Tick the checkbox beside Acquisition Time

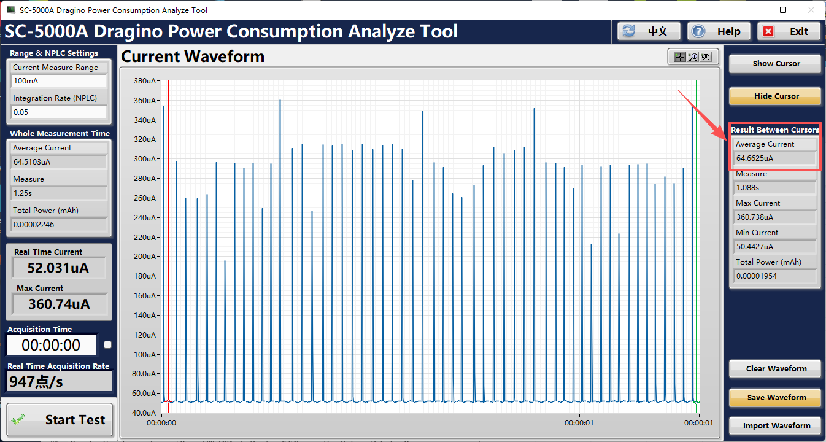108,345
